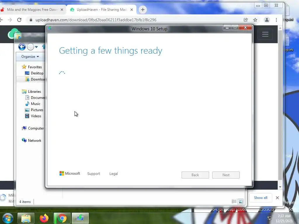Viewport: 299px width, 224px height.
Task: Open a new Chrome tab
Action: point(142,10)
